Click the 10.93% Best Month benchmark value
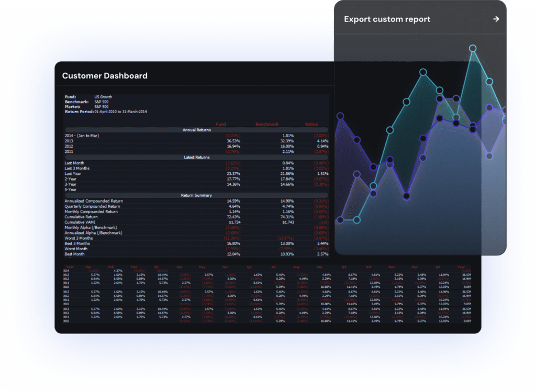The width and height of the screenshot is (536, 391). (x=287, y=254)
